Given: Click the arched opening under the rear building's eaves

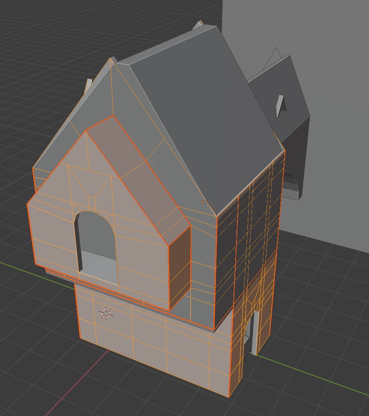Looking at the screenshot, I should click(290, 183).
